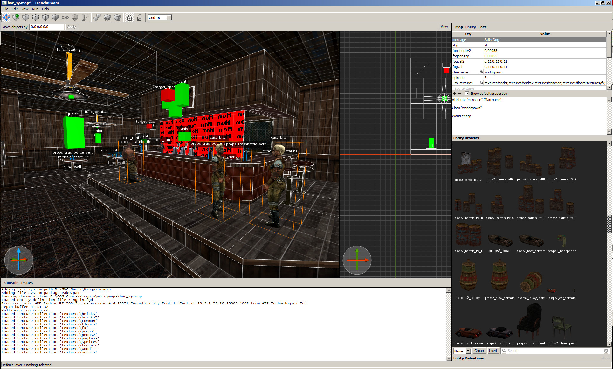Click the entity browser vertical scrollbar
This screenshot has width=613, height=369.
[609, 243]
